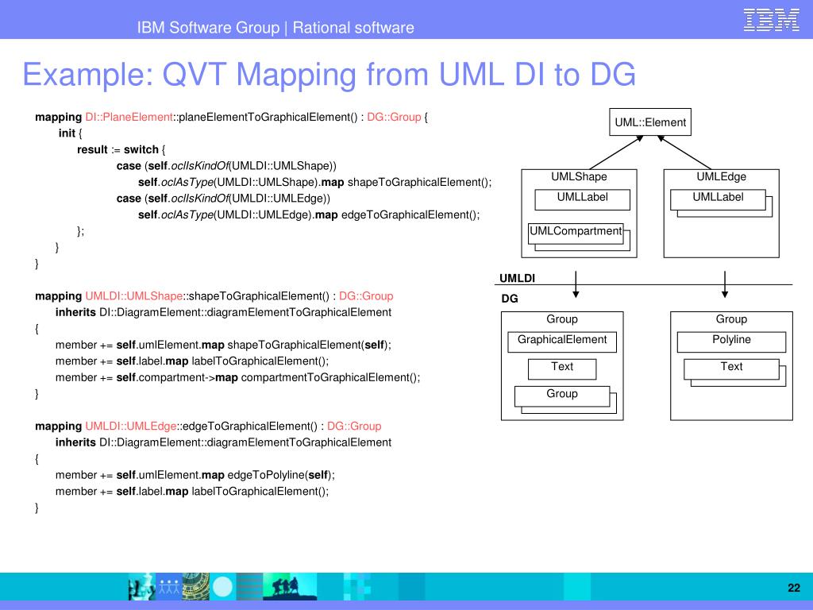Click slide number 22

click(794, 588)
